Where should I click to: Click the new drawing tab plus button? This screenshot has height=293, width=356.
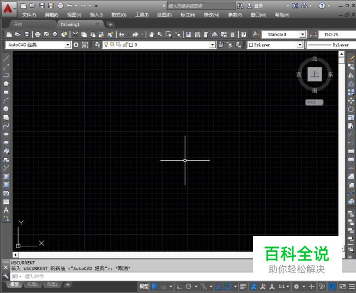click(111, 24)
